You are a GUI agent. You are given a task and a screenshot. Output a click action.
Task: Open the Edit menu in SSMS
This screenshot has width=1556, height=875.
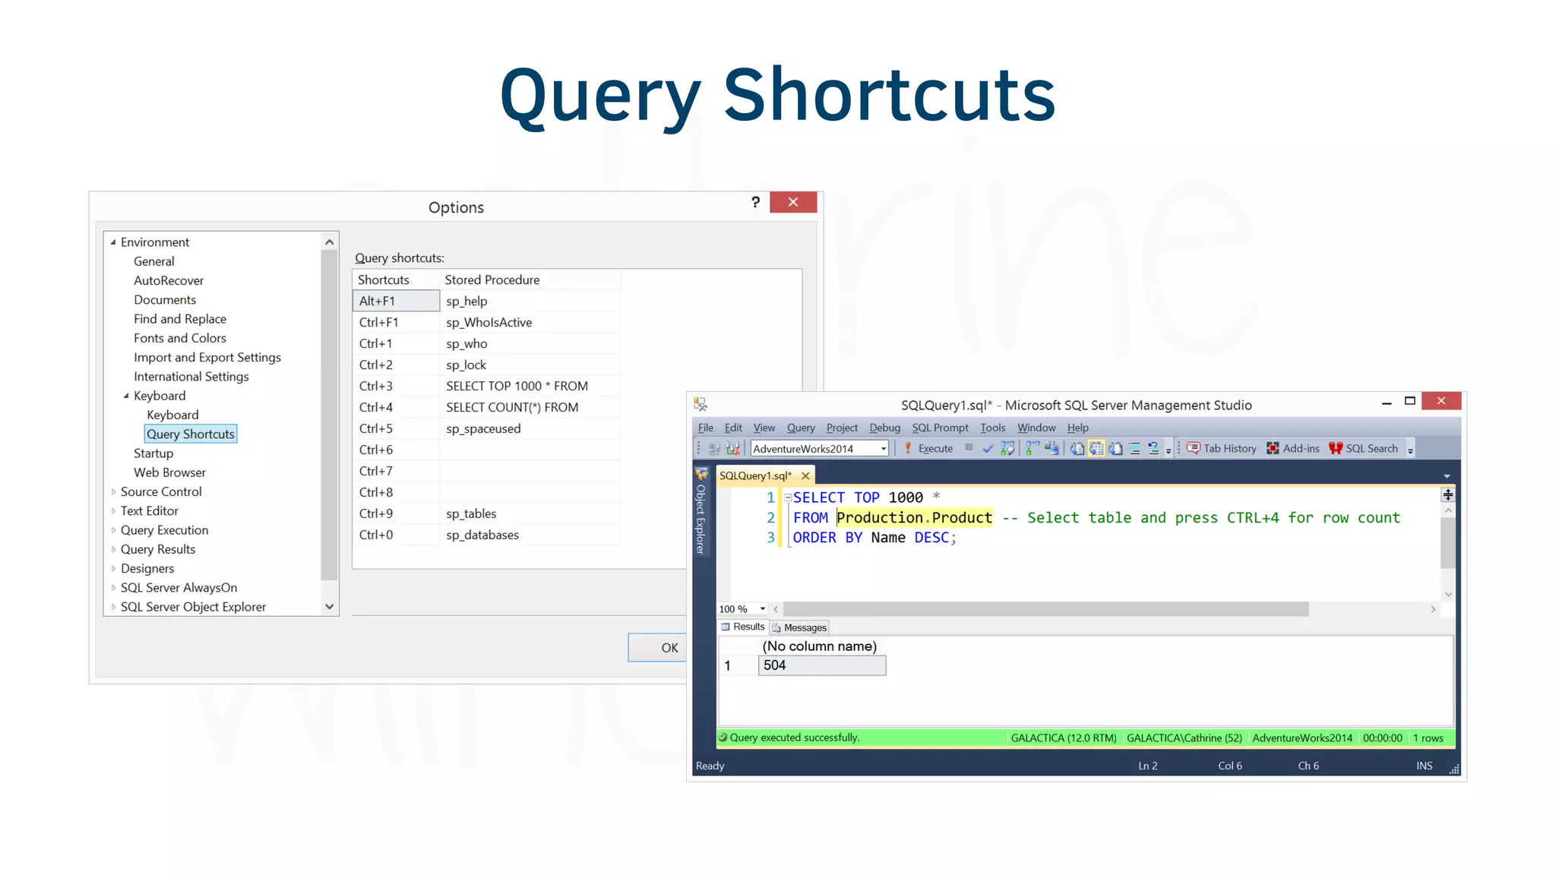(x=733, y=428)
